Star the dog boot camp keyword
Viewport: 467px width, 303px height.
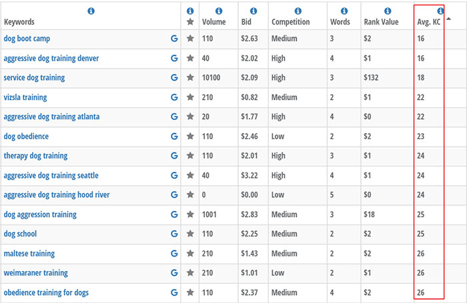click(x=191, y=39)
